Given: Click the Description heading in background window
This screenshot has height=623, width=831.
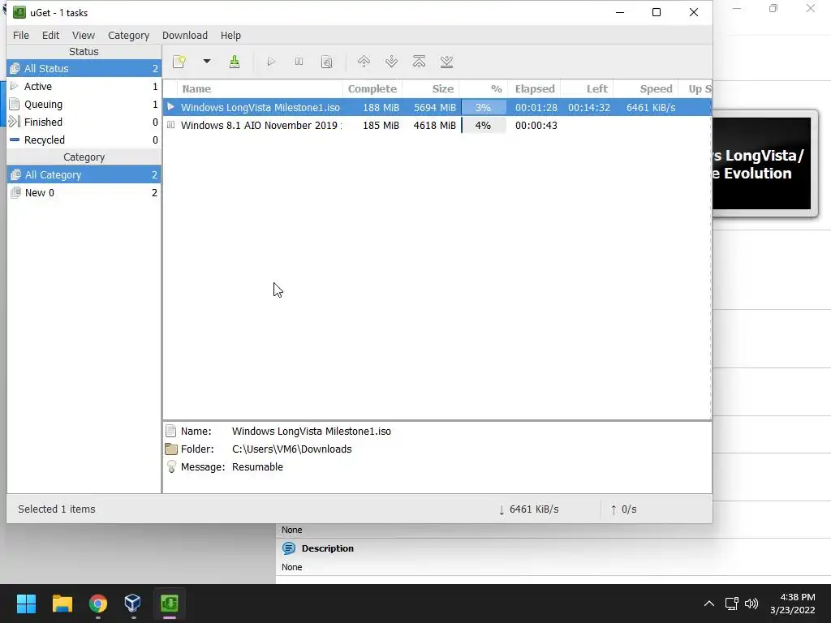Looking at the screenshot, I should pos(328,549).
